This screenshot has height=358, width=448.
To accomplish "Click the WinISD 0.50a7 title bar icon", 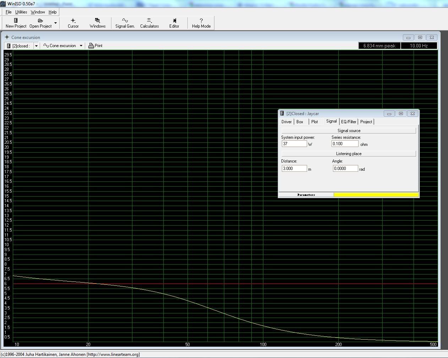I will click(4, 4).
